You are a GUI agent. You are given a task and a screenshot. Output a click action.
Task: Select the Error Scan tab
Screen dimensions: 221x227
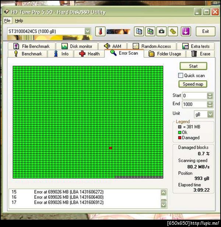pyautogui.click(x=124, y=53)
